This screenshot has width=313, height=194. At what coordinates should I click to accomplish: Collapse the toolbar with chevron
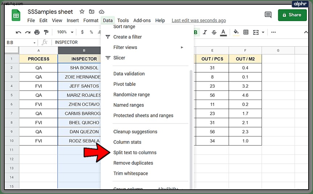306,32
